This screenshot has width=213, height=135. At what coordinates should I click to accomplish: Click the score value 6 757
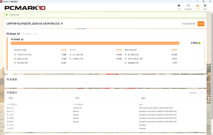point(175,63)
